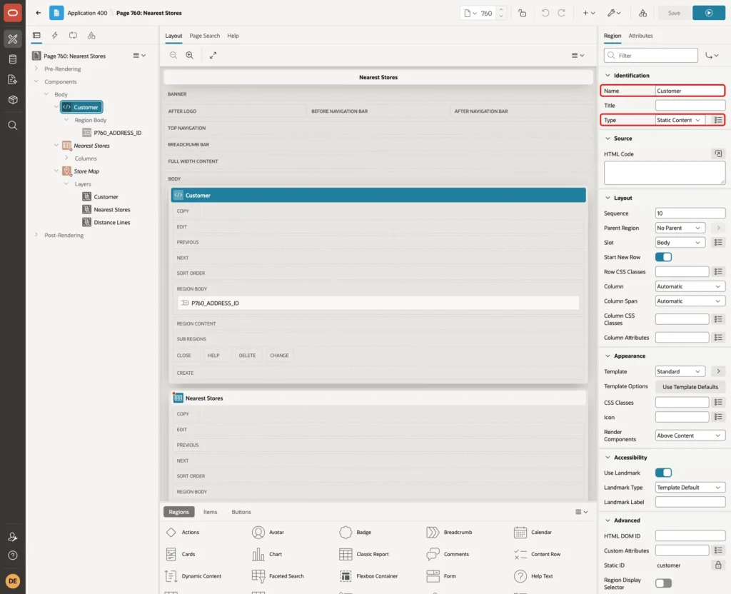Open the Utilities wrench menu
Screen dimensions: 731x594
pyautogui.click(x=613, y=13)
